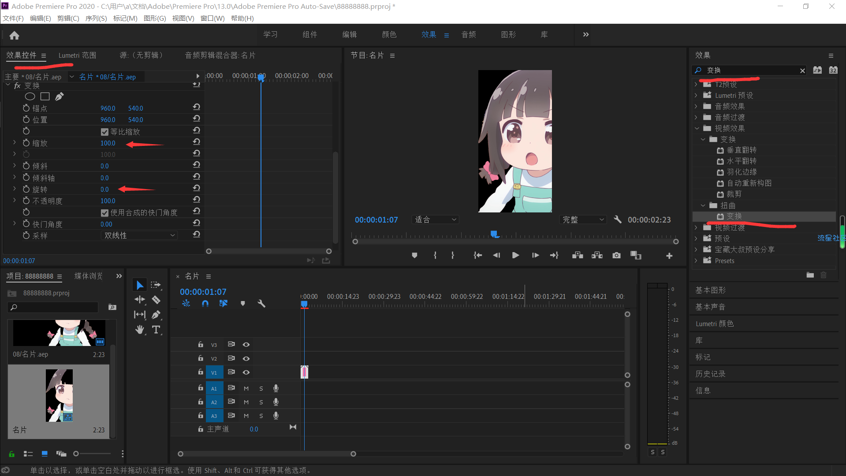The height and width of the screenshot is (476, 846).
Task: Click Export Frame camera icon
Action: (616, 255)
